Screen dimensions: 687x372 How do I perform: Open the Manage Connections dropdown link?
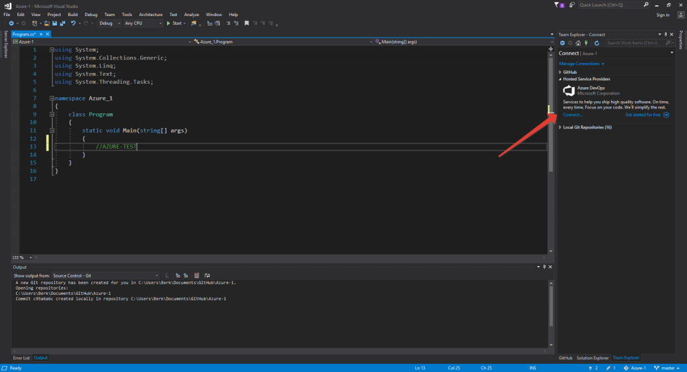click(x=582, y=64)
